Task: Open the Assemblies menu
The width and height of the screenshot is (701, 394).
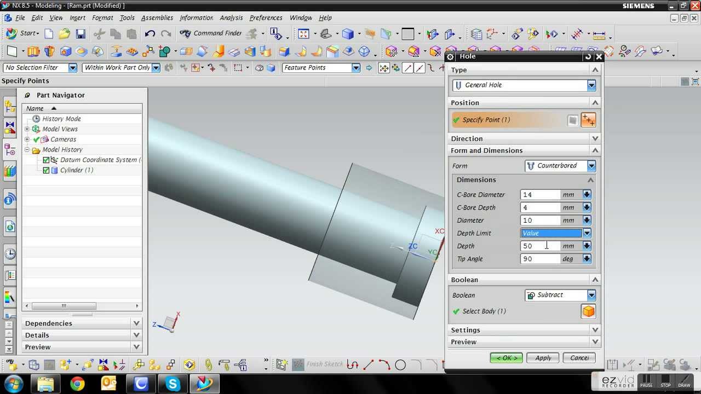Action: coord(157,18)
